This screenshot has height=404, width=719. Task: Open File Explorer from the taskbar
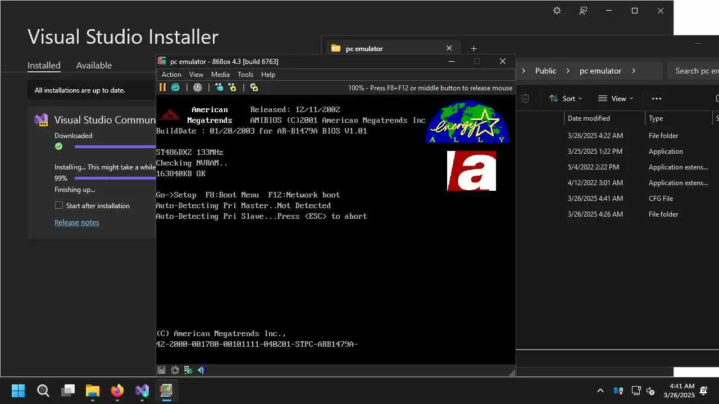[93, 391]
